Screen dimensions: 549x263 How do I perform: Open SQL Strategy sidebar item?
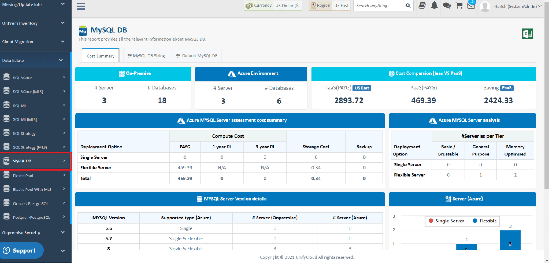[x=35, y=133]
